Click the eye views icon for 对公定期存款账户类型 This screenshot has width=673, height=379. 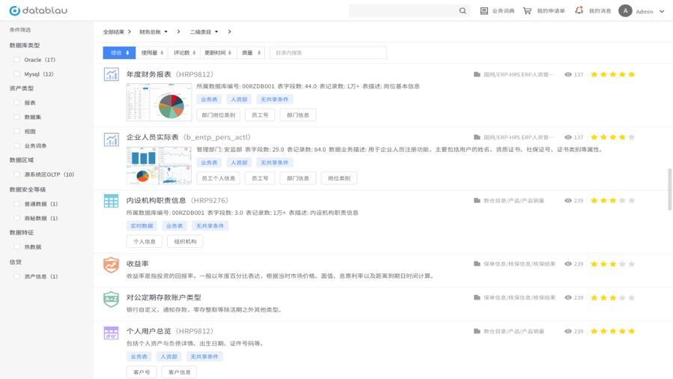coord(568,297)
